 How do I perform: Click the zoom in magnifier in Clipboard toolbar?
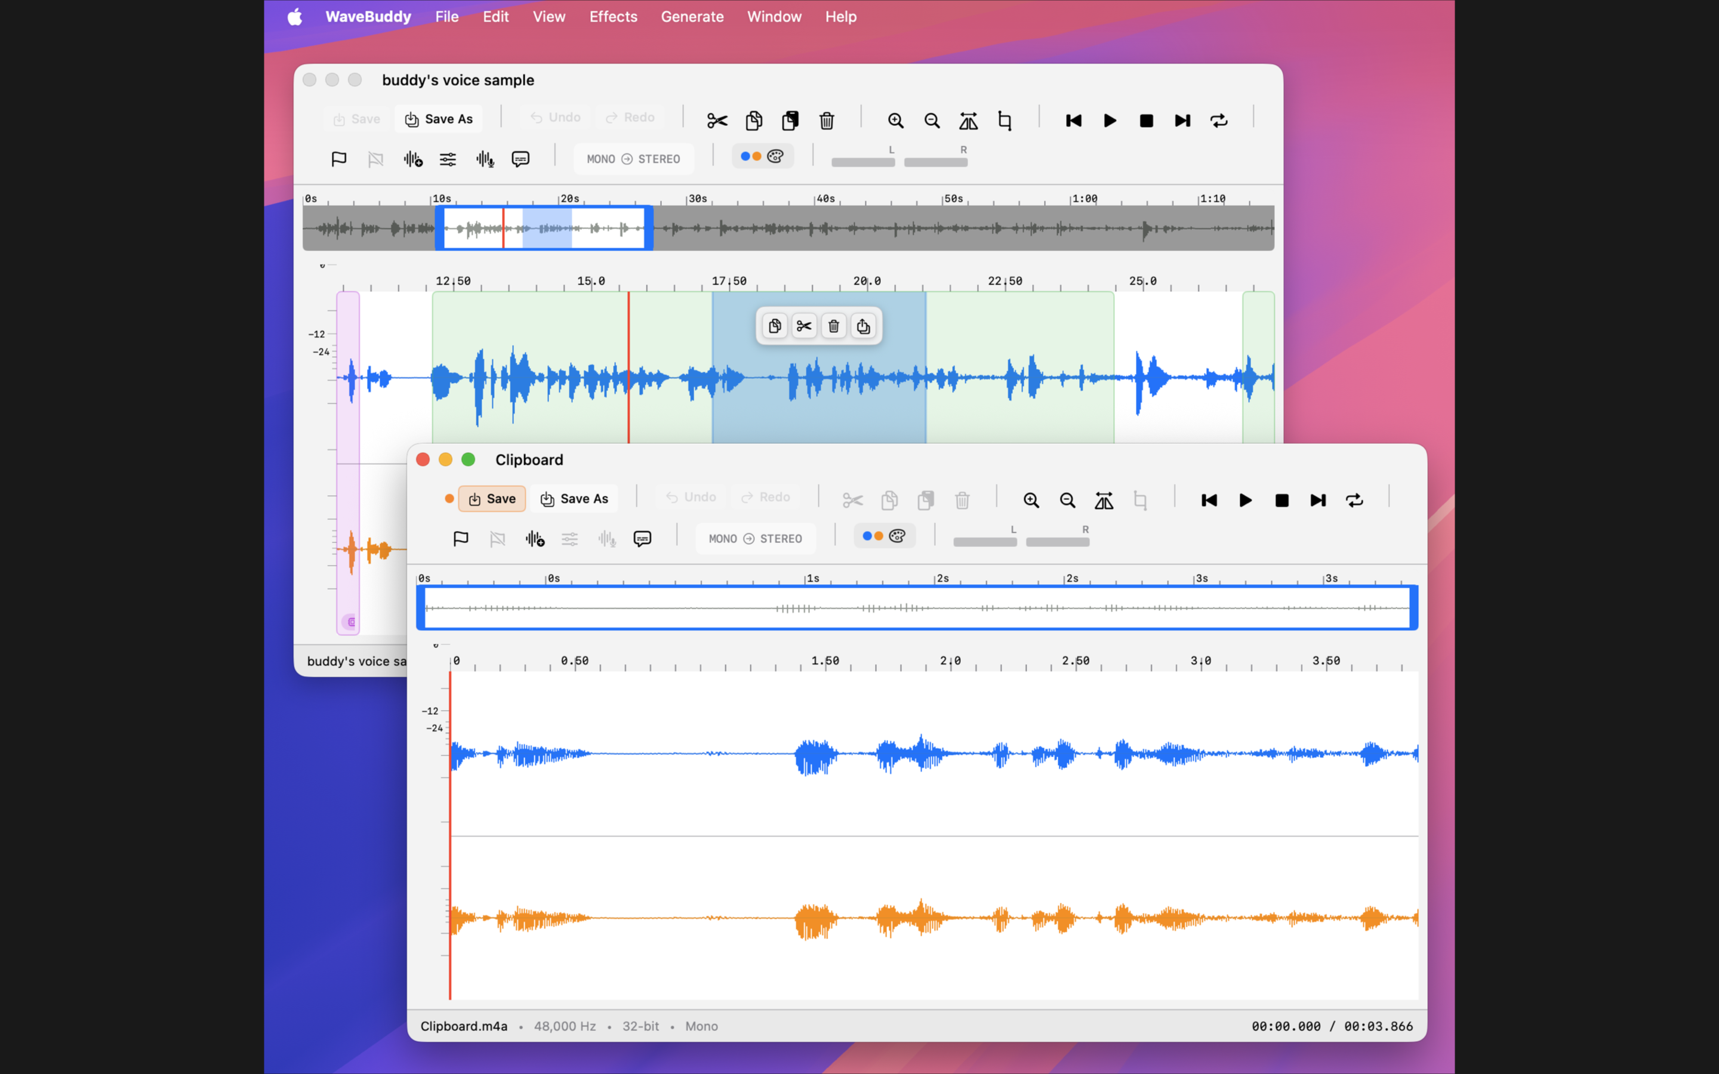click(1031, 501)
